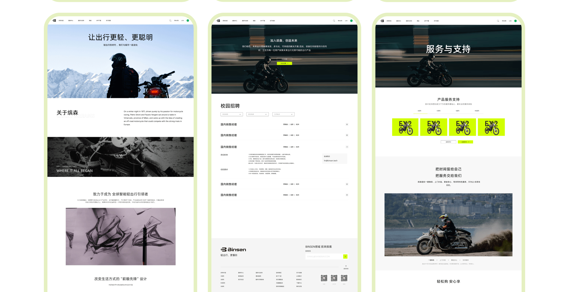Click the search icon in the About page header
569x292 pixels.
(170, 21)
